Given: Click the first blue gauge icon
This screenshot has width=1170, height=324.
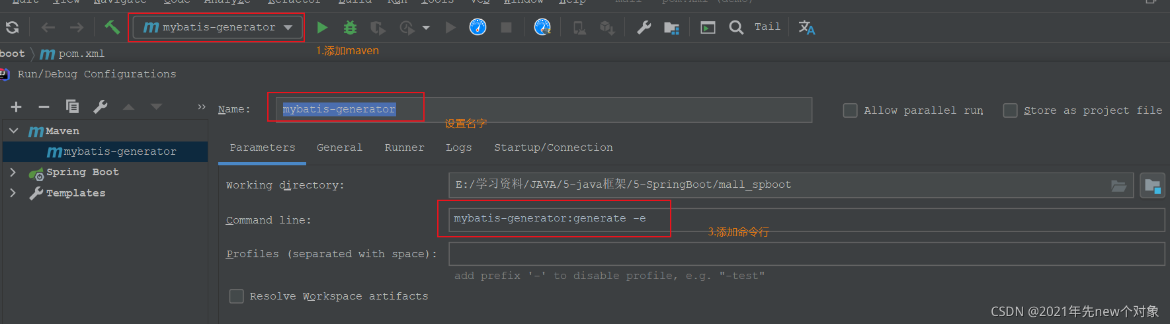Looking at the screenshot, I should click(478, 27).
